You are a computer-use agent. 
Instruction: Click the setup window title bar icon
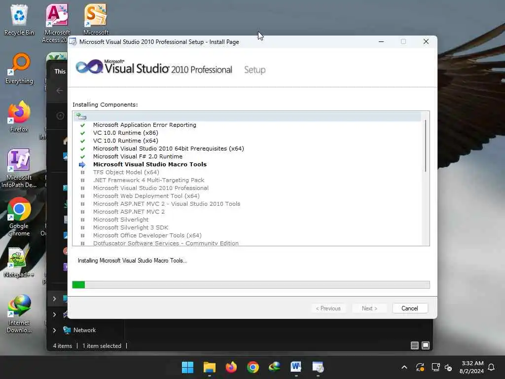tap(73, 42)
